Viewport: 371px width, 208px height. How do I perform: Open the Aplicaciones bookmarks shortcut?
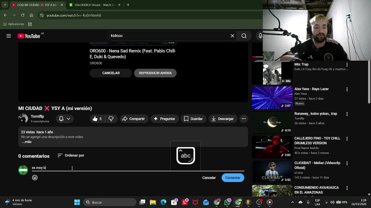click(14, 24)
